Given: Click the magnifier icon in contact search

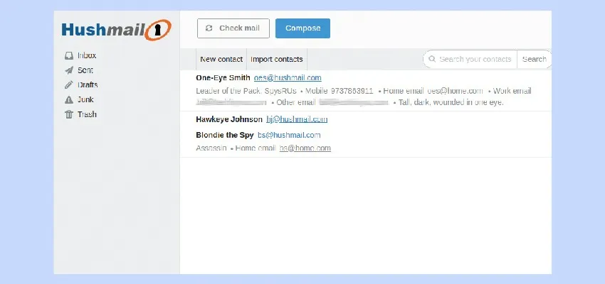Looking at the screenshot, I should (x=432, y=59).
